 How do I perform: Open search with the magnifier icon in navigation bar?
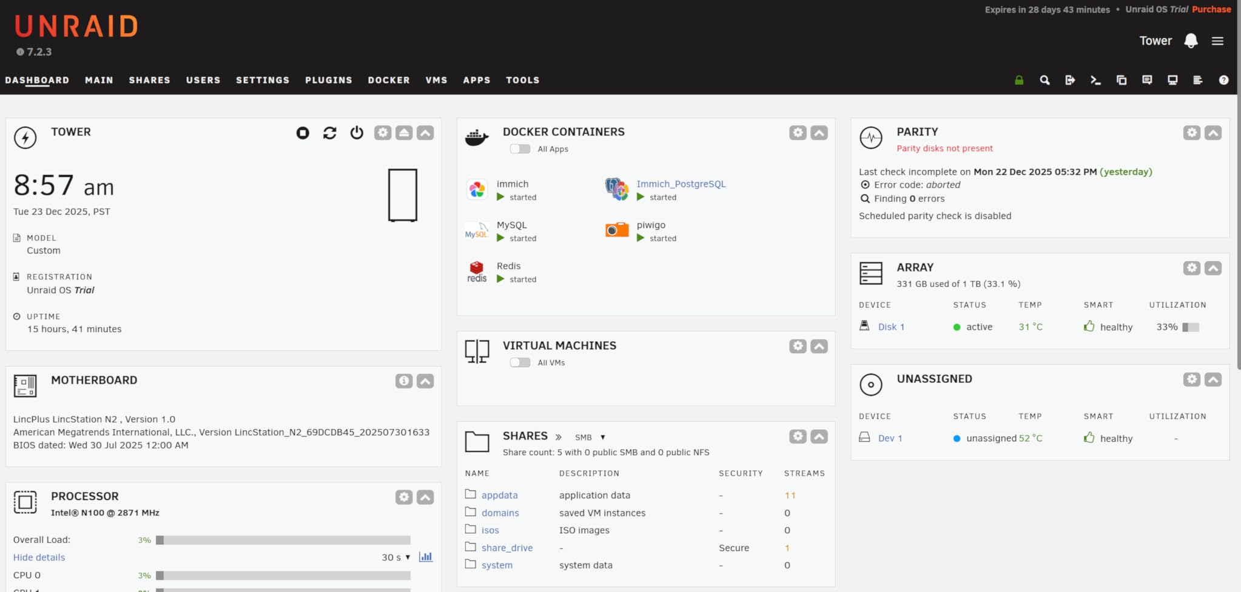1044,80
